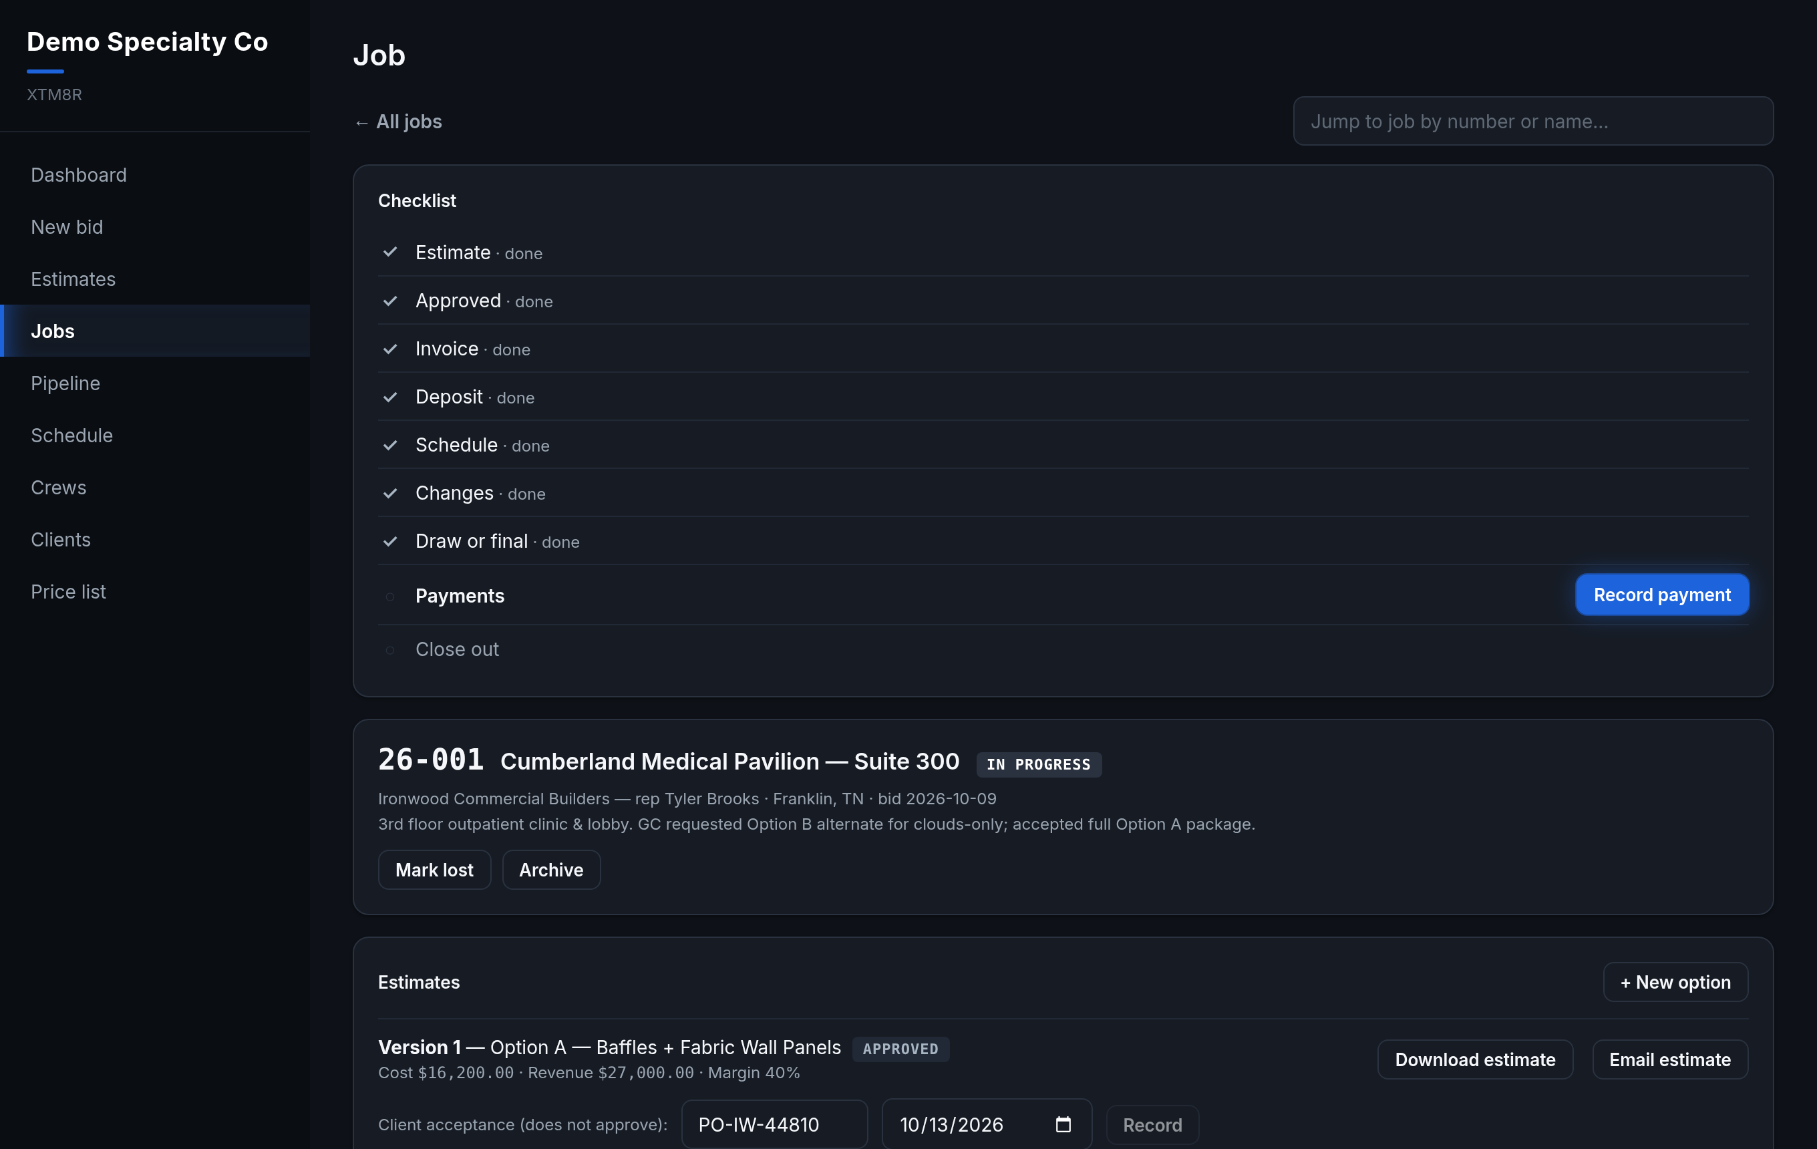Go to Crews page

point(155,488)
